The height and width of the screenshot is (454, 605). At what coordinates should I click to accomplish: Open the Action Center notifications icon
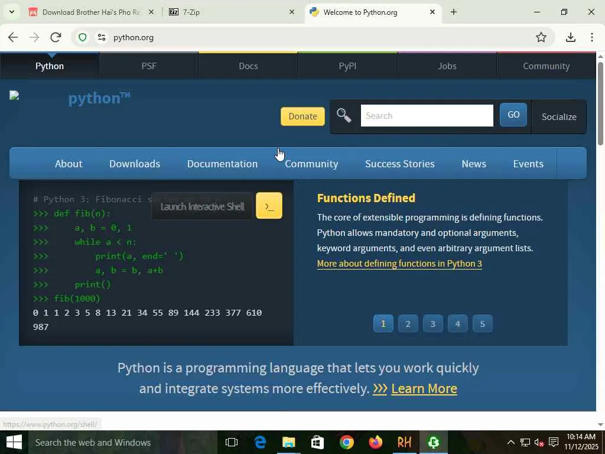coord(553,442)
